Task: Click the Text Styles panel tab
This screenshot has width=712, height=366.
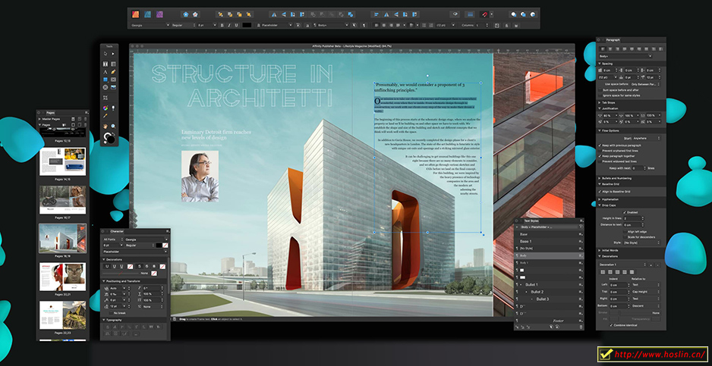Action: point(531,221)
